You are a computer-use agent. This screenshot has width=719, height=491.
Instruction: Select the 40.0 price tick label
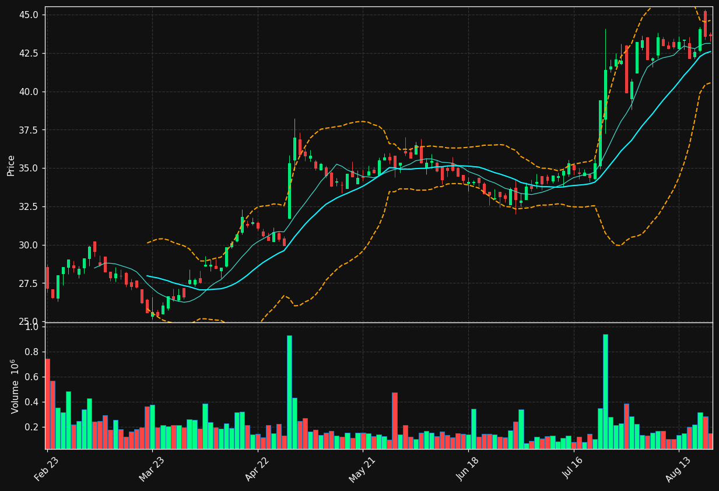(x=29, y=92)
